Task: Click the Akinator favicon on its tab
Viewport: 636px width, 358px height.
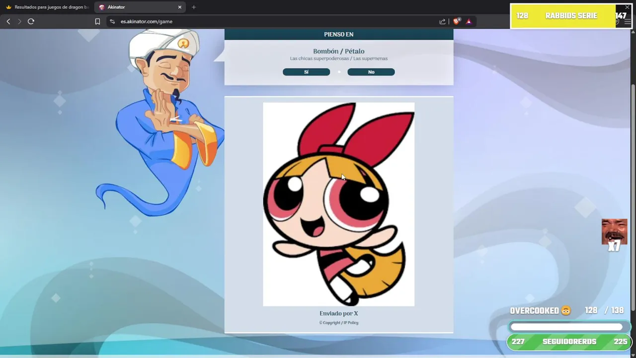Action: [x=102, y=7]
